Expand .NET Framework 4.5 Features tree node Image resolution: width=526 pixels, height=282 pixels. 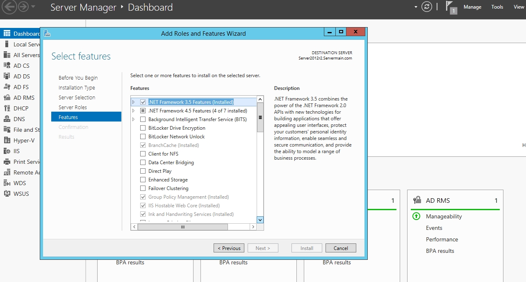133,111
